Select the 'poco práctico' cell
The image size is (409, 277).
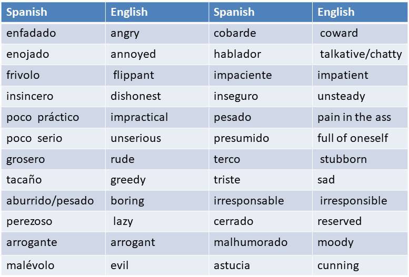53,117
